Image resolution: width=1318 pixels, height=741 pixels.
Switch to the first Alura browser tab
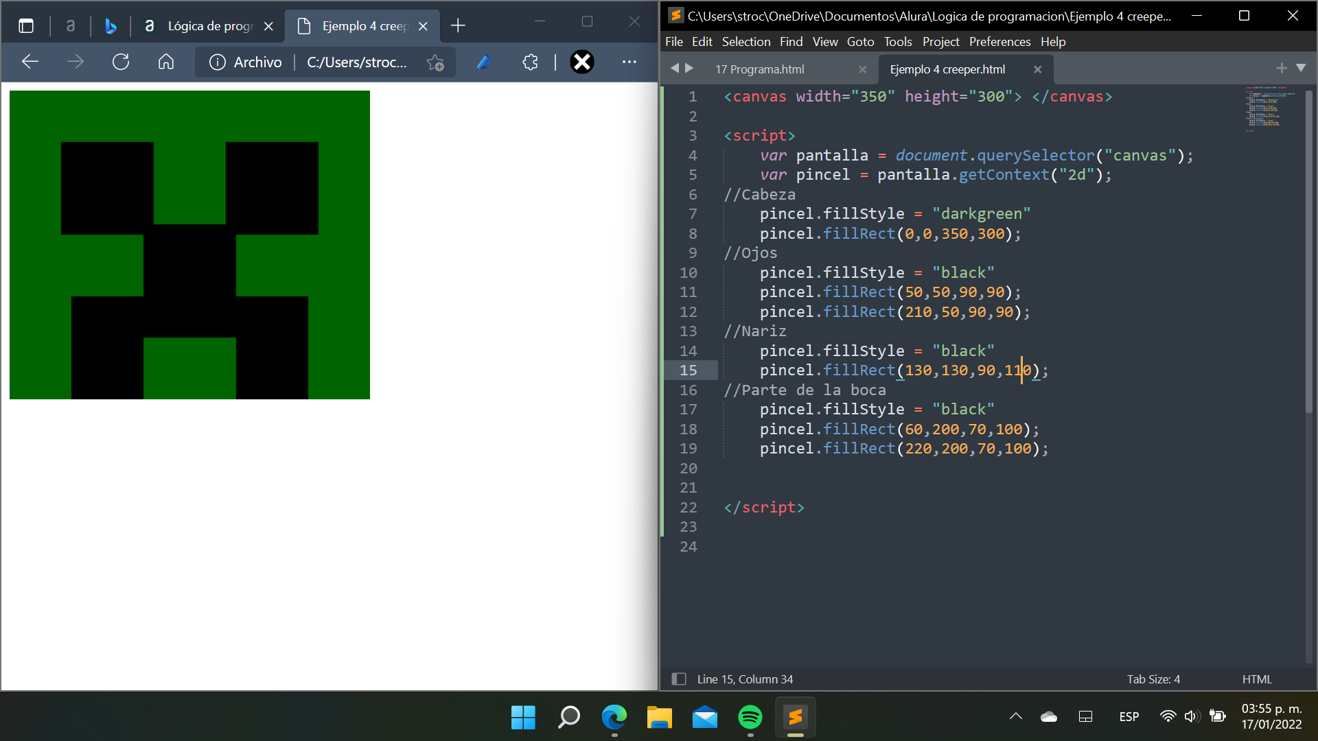pos(70,26)
